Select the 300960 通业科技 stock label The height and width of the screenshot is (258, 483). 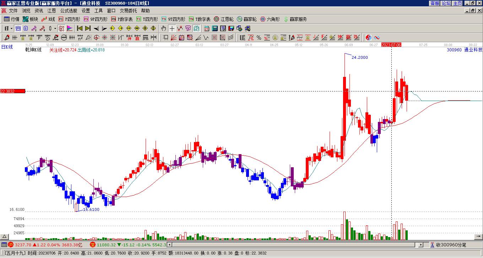465,50
